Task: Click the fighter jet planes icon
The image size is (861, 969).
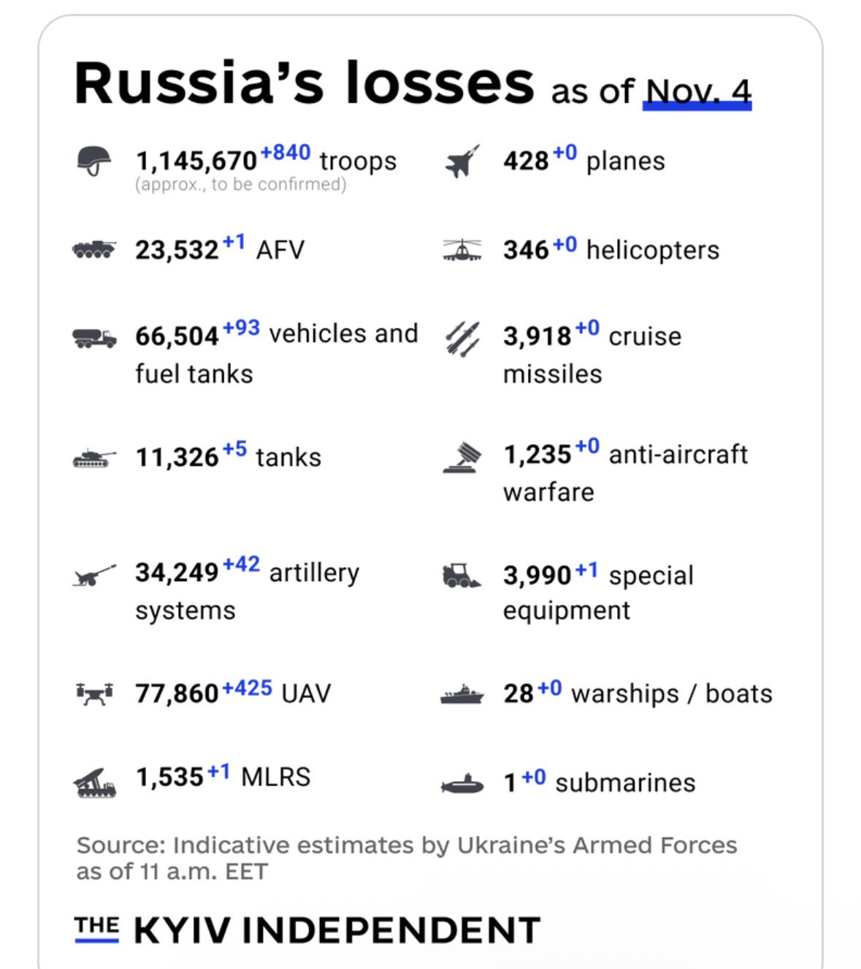Action: (x=462, y=161)
